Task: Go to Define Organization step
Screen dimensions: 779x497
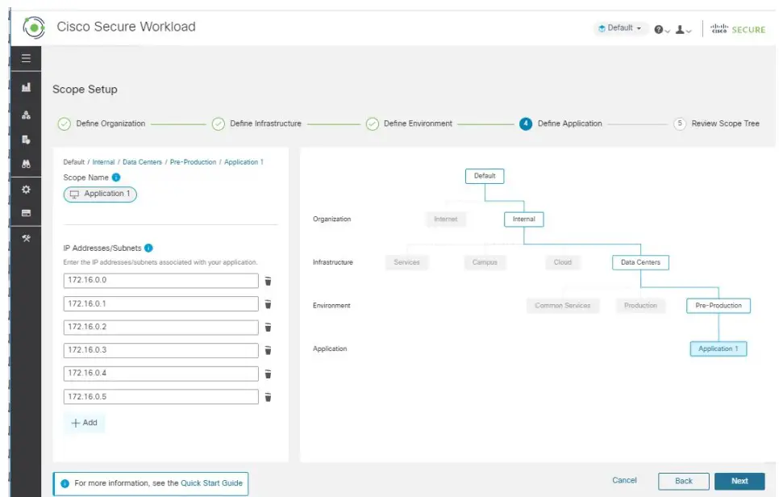Action: (102, 123)
